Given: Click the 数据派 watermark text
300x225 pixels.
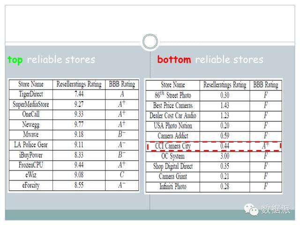Looking at the screenshot, I should [x=276, y=210].
